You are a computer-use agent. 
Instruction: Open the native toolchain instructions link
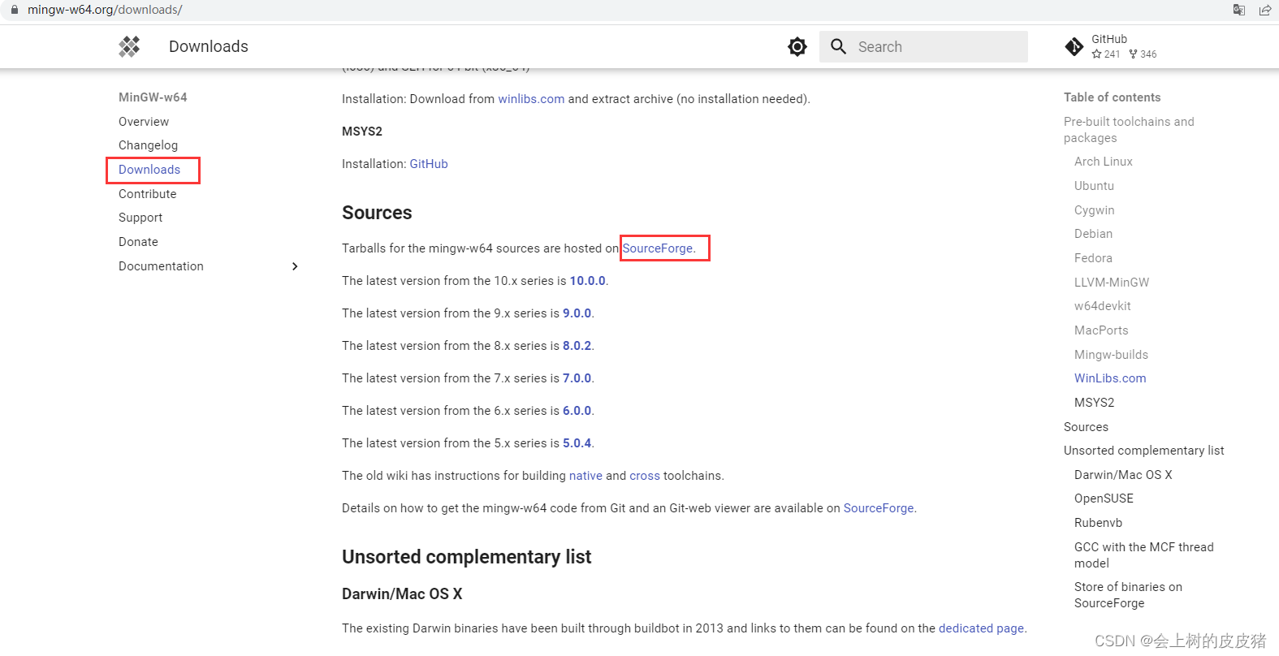click(x=585, y=476)
